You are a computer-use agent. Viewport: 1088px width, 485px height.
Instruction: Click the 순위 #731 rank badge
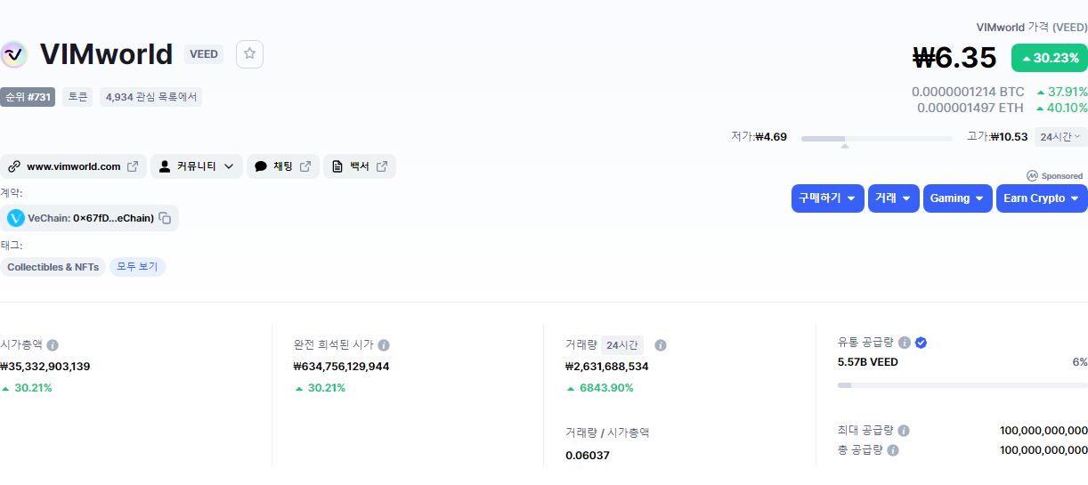click(28, 97)
